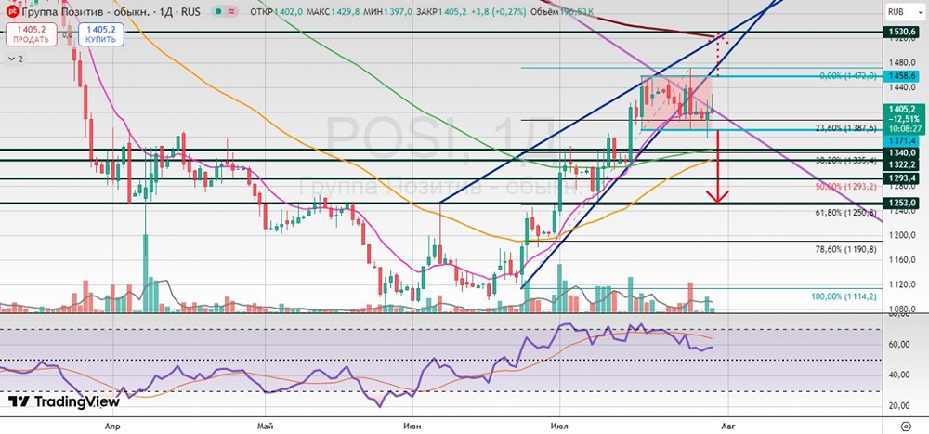Click the RSI 40,00 scale value
Screen dimensions: 929x434
(899, 375)
